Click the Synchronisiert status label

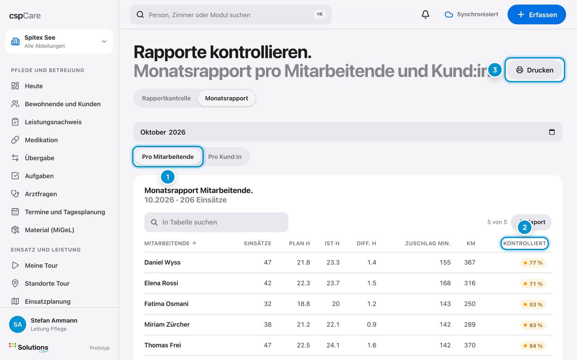point(477,14)
